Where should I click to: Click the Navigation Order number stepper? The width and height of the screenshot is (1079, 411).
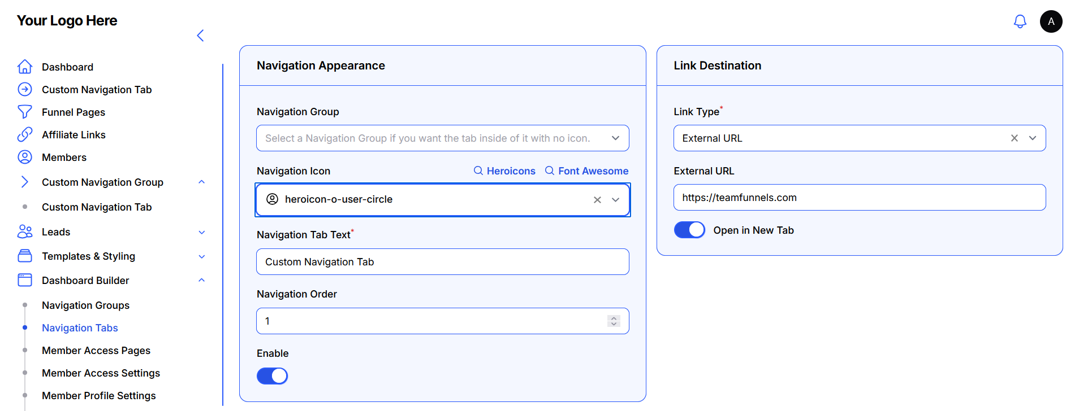pyautogui.click(x=614, y=321)
